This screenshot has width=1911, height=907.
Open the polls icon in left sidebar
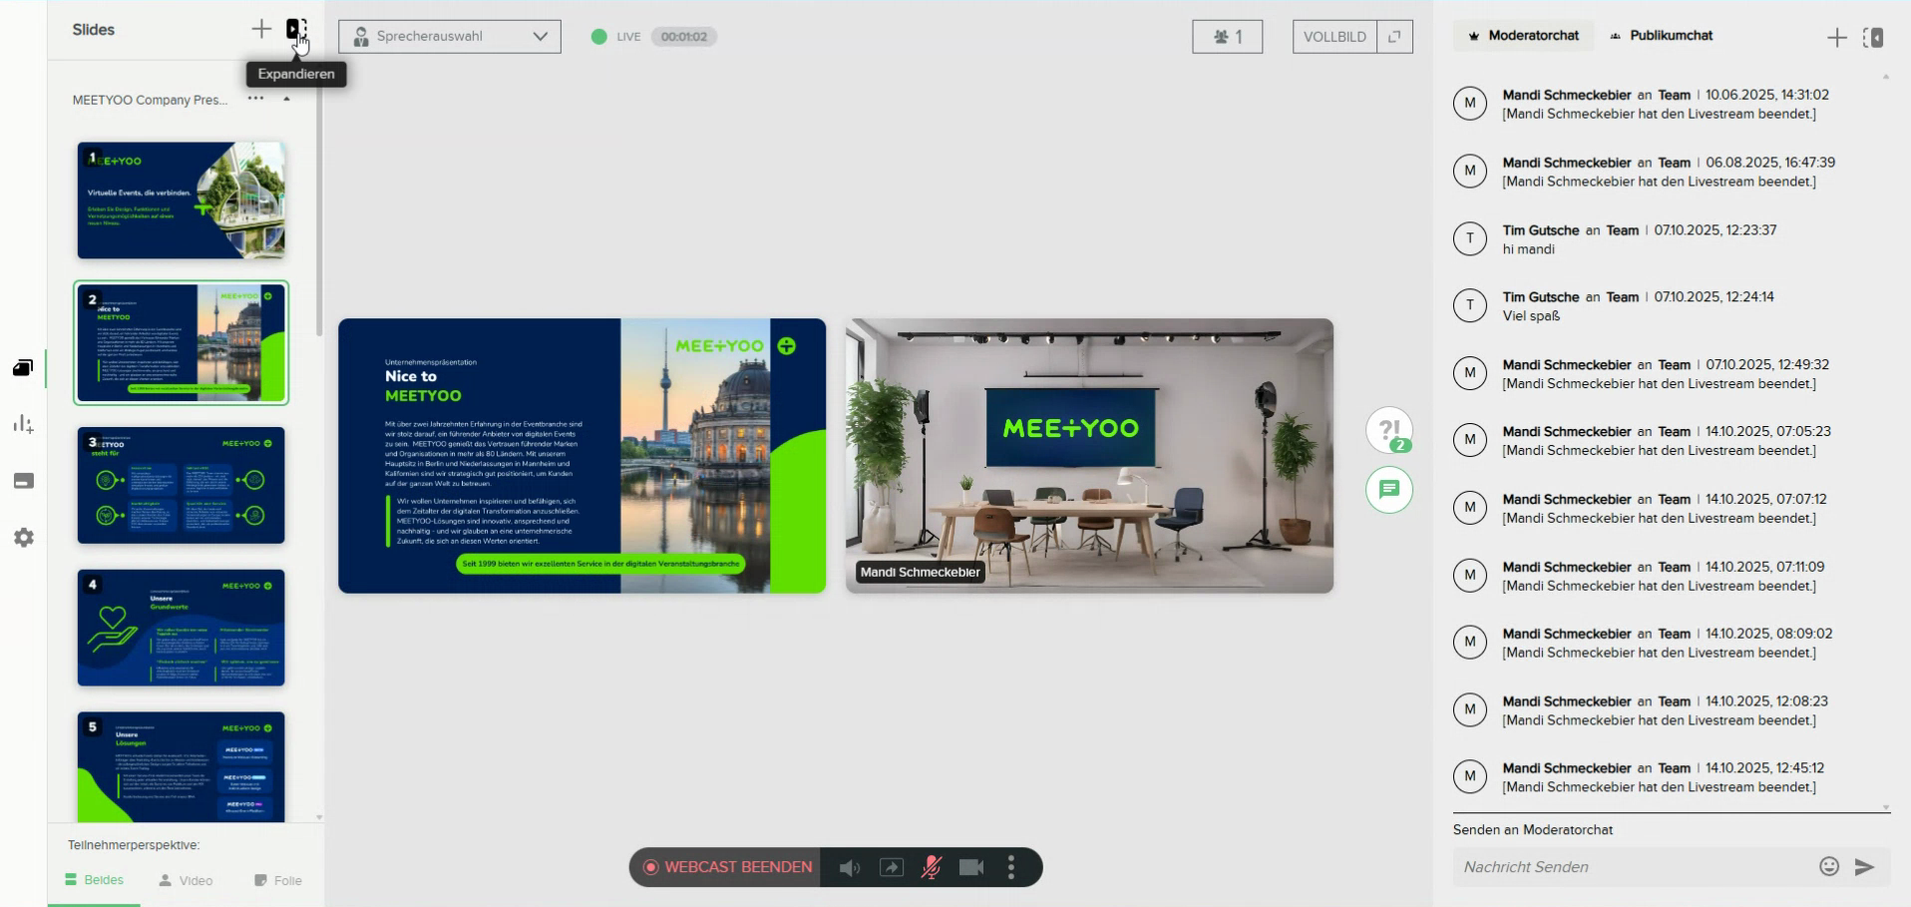[24, 424]
